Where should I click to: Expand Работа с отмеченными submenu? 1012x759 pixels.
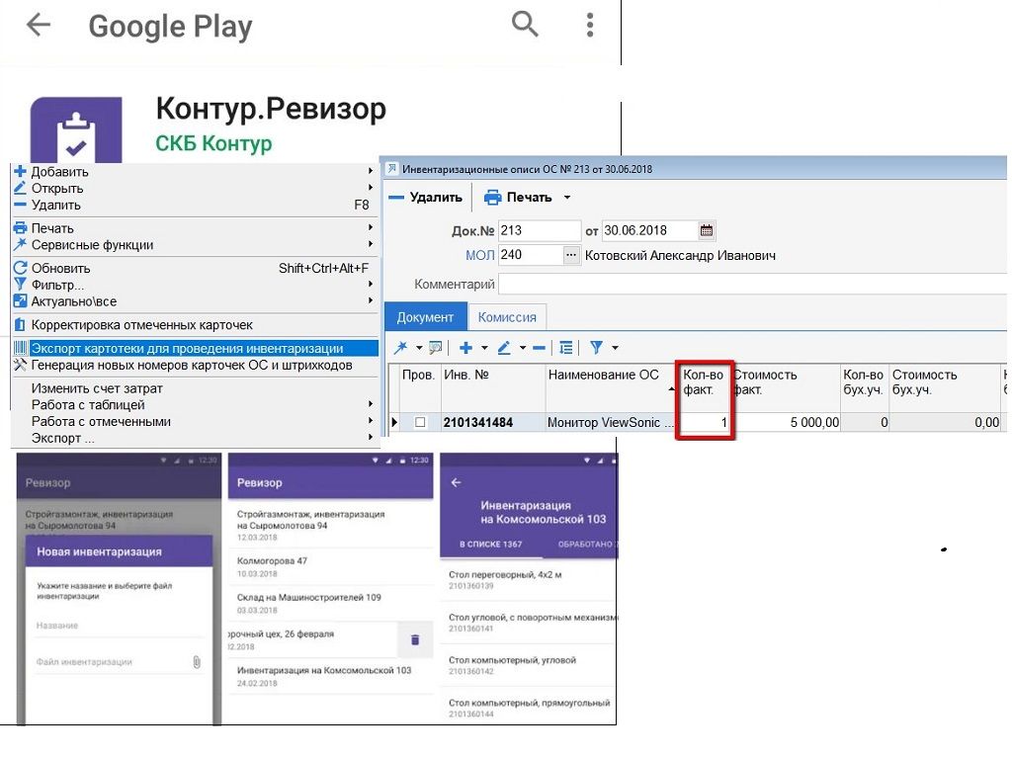coord(371,421)
